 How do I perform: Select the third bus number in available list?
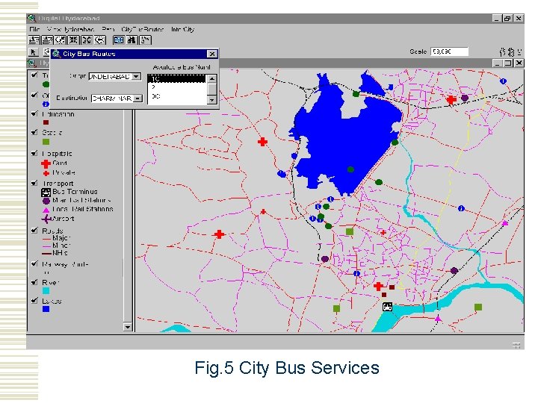[x=177, y=96]
